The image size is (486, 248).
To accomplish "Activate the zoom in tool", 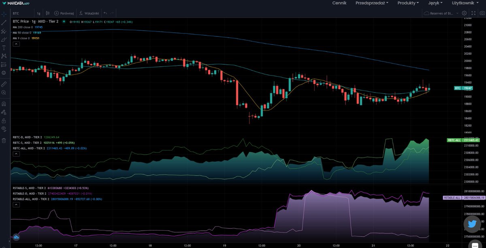I will coord(4,92).
